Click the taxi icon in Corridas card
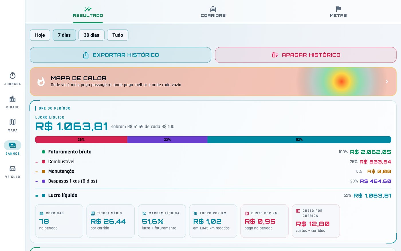 coord(41,213)
